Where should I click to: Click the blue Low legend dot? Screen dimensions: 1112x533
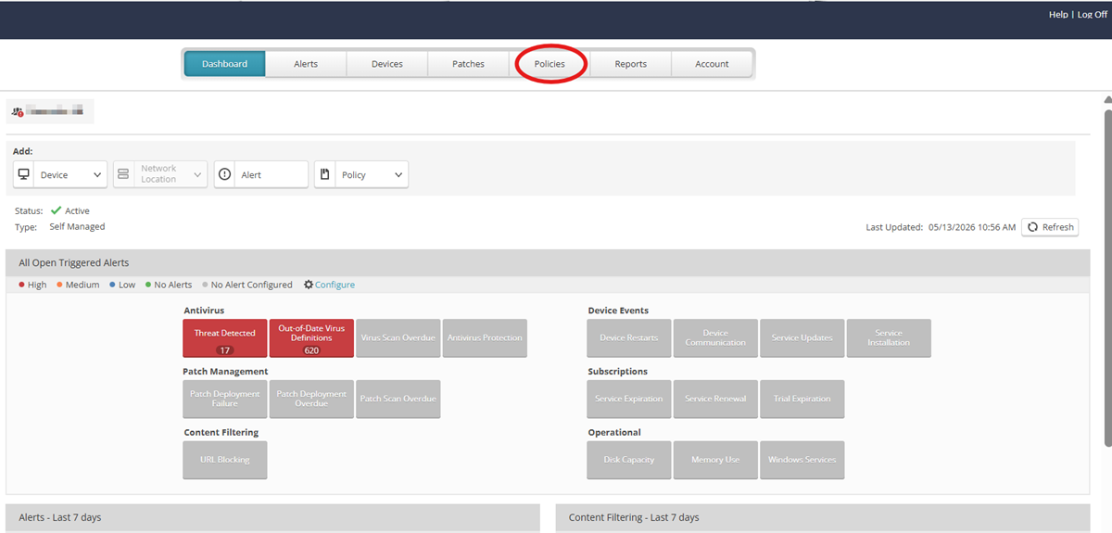click(112, 285)
